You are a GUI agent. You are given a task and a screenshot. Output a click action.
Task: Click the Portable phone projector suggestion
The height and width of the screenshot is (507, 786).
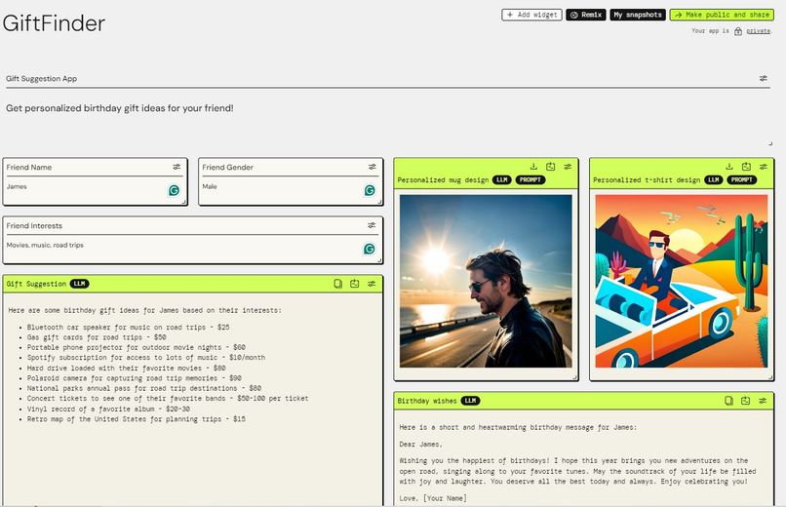(136, 347)
